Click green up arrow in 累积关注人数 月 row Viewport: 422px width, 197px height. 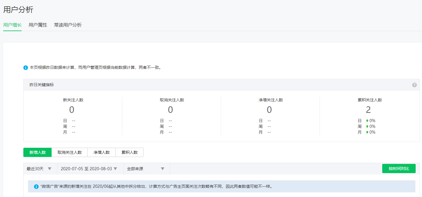pyautogui.click(x=367, y=132)
